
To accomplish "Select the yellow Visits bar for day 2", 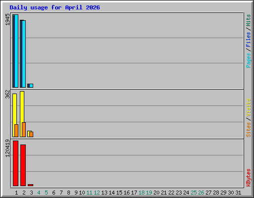I will pos(21,114).
